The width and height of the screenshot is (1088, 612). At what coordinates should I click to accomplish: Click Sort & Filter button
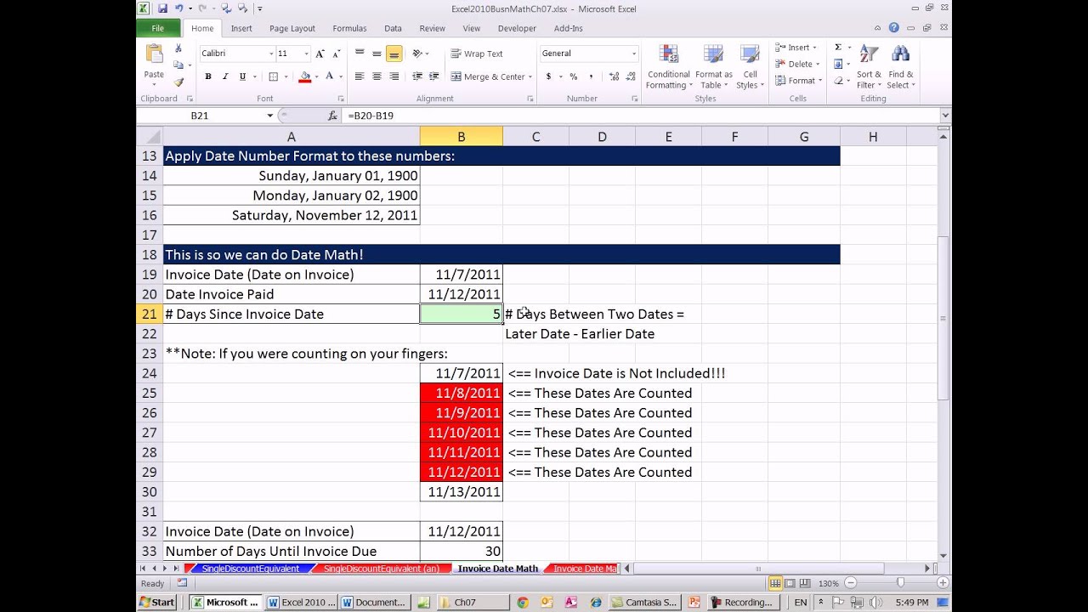tap(869, 66)
